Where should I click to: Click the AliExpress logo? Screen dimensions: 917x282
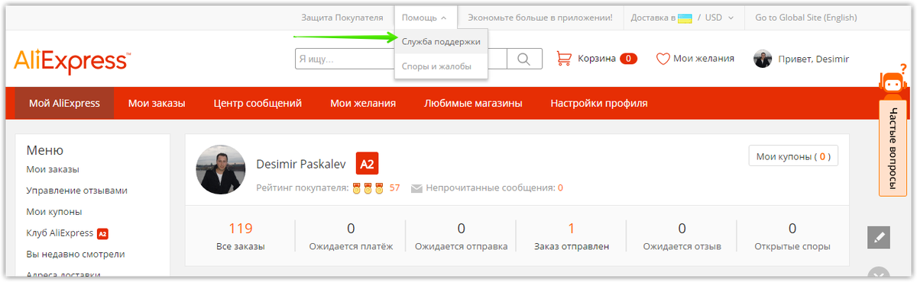point(72,62)
